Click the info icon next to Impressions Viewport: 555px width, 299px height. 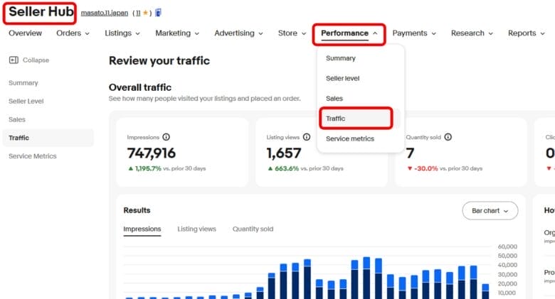[x=166, y=137]
